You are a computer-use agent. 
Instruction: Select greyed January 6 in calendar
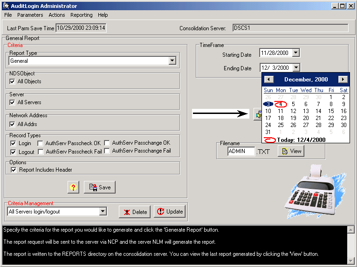point(343,132)
